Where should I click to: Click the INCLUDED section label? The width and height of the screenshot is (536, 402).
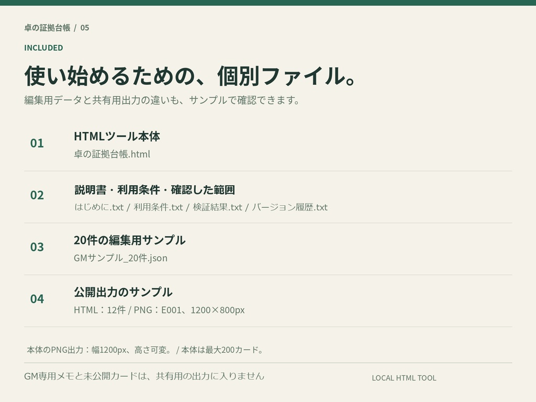pos(43,48)
